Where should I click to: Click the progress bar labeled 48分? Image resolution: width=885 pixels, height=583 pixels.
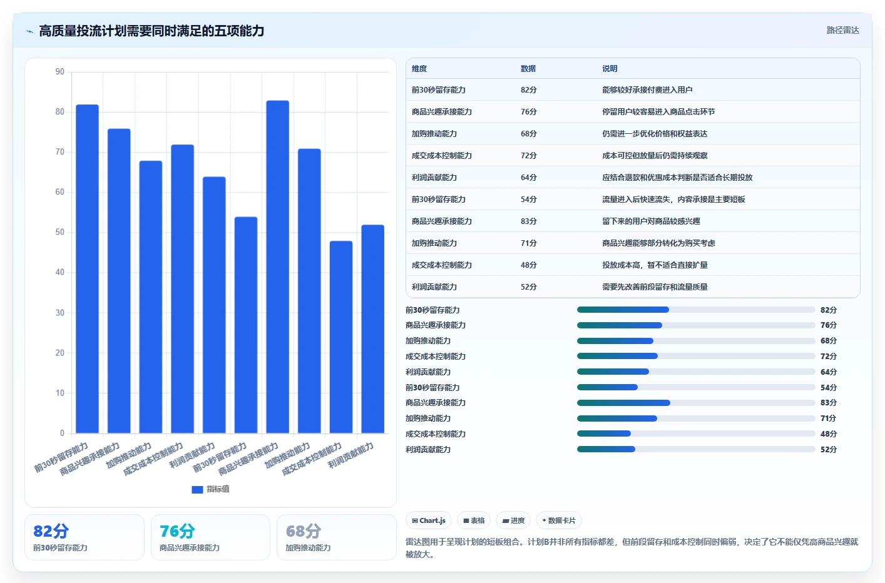[x=696, y=433]
